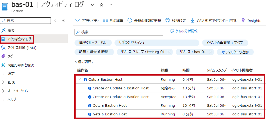
Task: Sort by the 操作名 column header
Action: [82, 70]
